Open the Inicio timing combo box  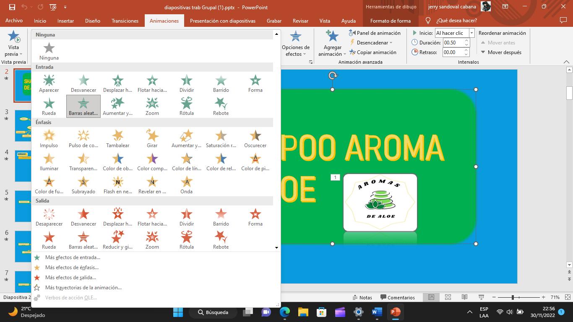tap(455, 33)
